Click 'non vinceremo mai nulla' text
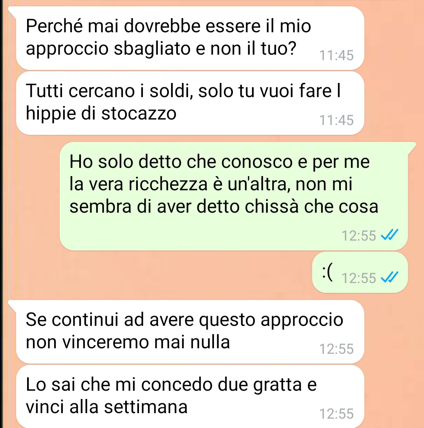 pyautogui.click(x=128, y=342)
